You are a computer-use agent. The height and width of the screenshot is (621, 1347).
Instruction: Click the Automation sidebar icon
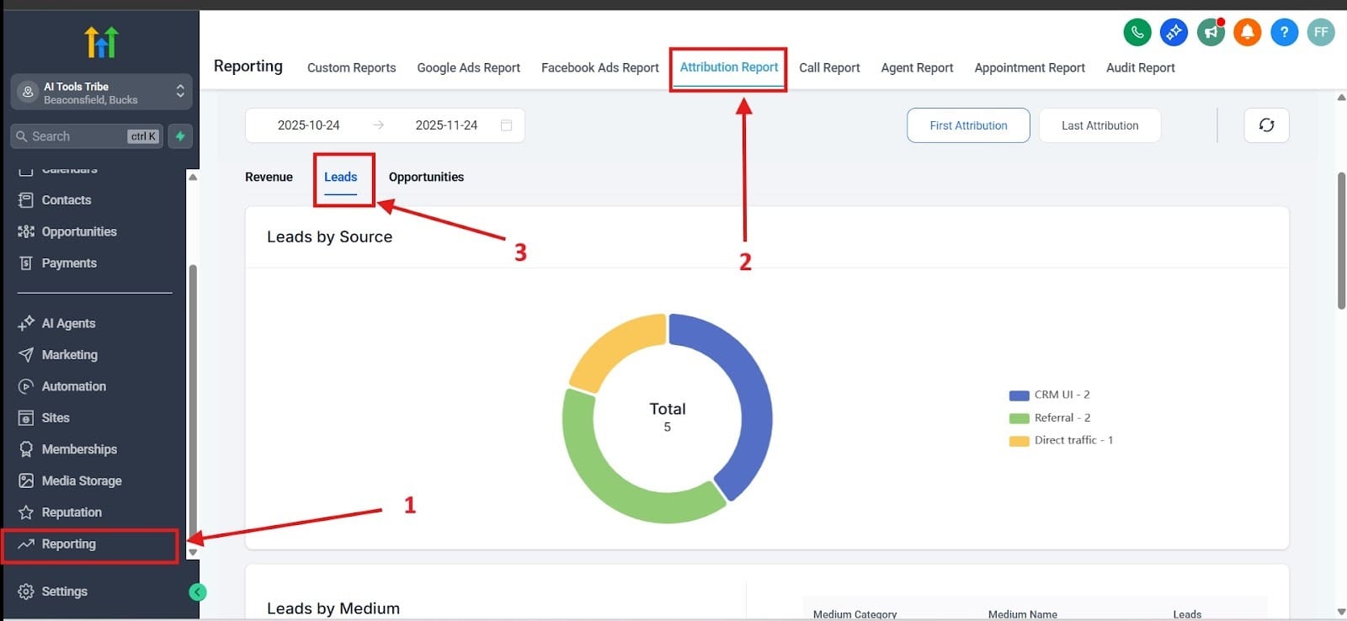pyautogui.click(x=26, y=386)
